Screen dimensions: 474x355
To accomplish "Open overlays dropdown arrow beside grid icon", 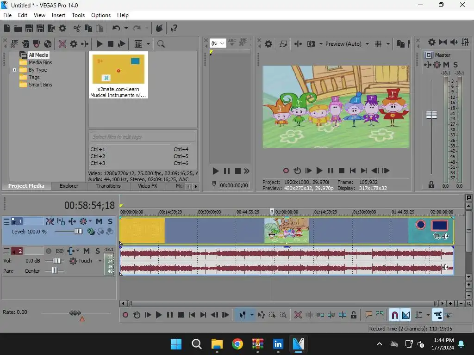I will tap(388, 44).
